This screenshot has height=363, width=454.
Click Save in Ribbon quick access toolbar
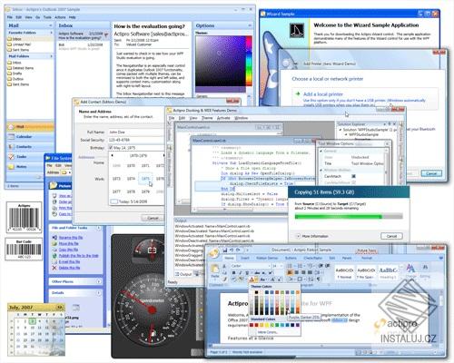click(x=225, y=250)
